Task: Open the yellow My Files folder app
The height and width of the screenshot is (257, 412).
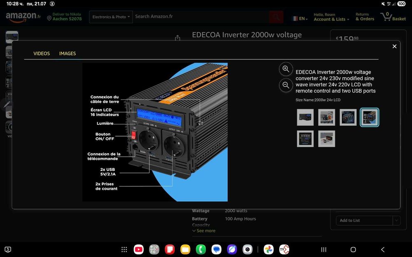Action: [185, 250]
